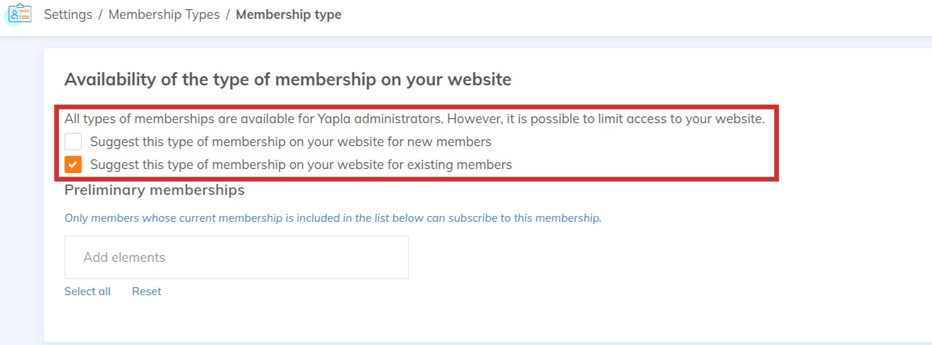The width and height of the screenshot is (932, 345).
Task: Click 'for existing members' checkbox label text
Action: (301, 164)
